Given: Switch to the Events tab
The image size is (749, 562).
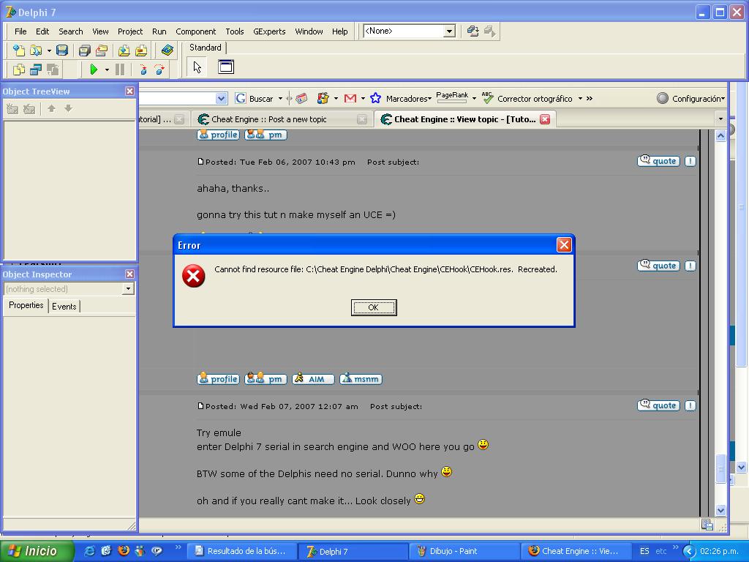Looking at the screenshot, I should (x=64, y=307).
